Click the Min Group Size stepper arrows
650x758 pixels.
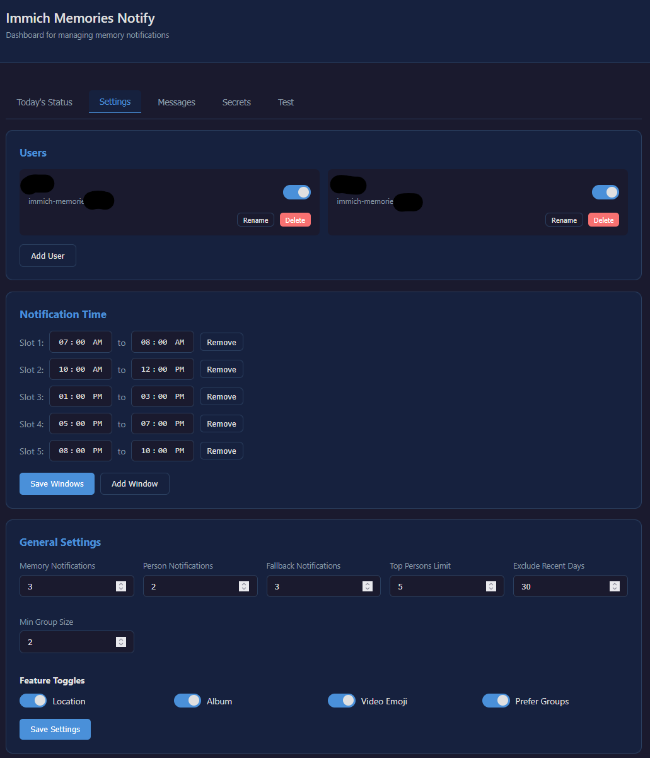(x=121, y=642)
